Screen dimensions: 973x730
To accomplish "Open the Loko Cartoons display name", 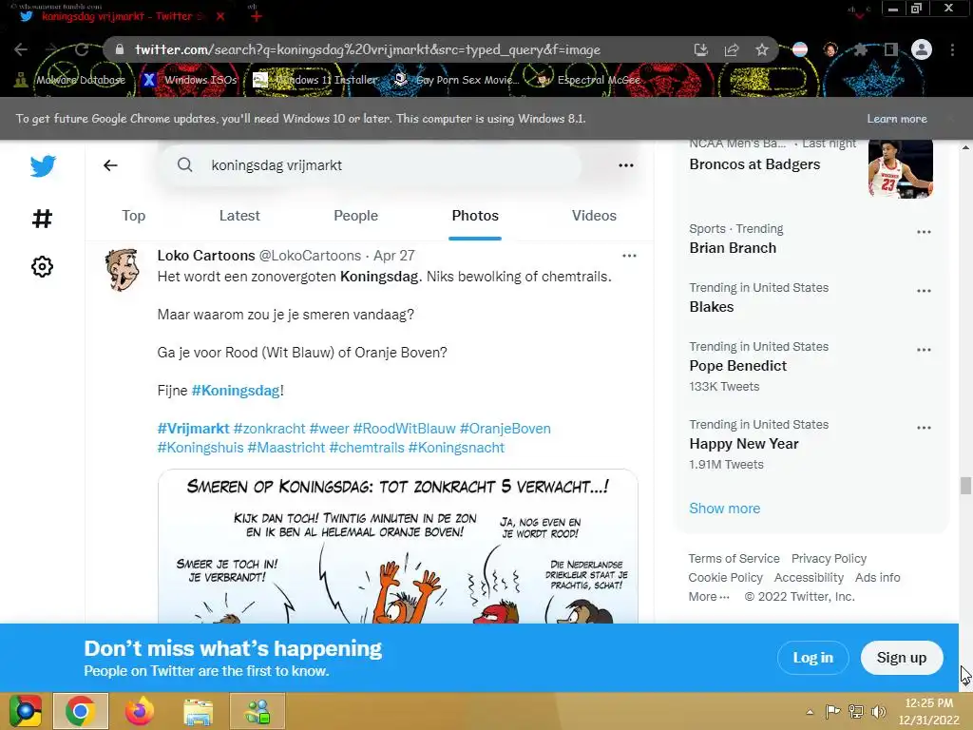I will point(206,256).
